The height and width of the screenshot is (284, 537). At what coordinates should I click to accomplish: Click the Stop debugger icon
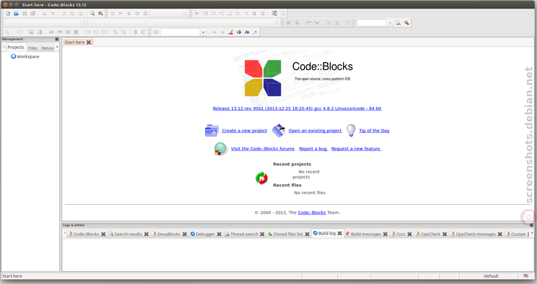click(x=262, y=13)
